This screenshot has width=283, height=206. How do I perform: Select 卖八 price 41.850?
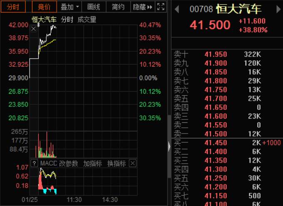pyautogui.click(x=216, y=72)
